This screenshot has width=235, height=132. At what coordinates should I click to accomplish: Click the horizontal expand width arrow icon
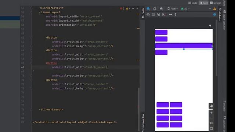point(170,15)
